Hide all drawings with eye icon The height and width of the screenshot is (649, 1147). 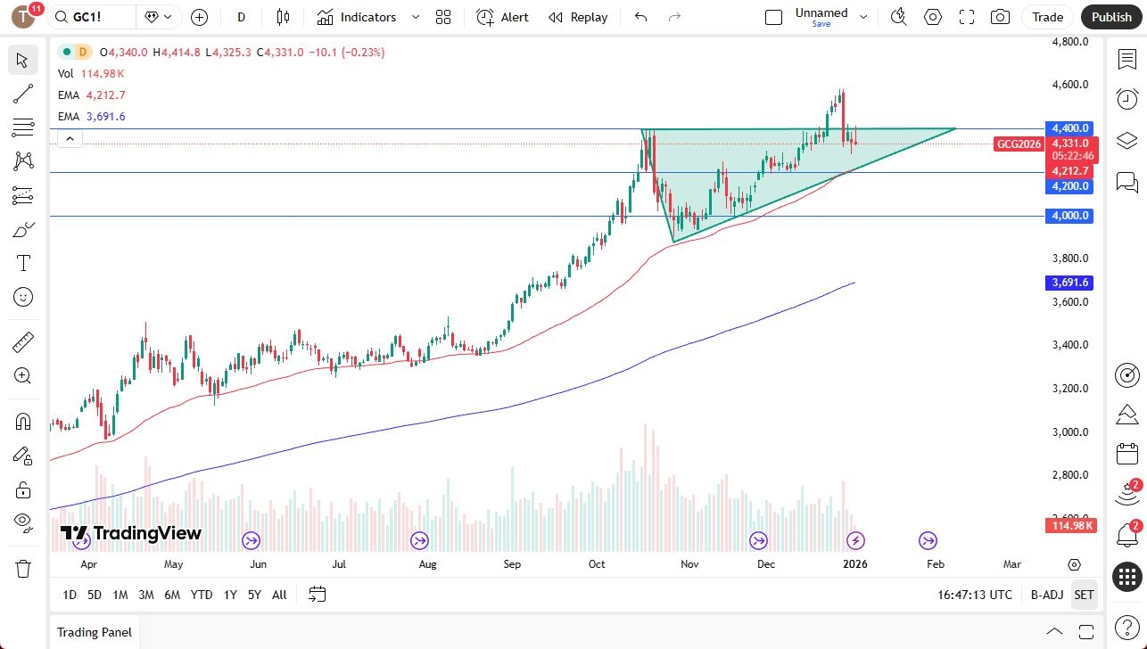pos(23,522)
